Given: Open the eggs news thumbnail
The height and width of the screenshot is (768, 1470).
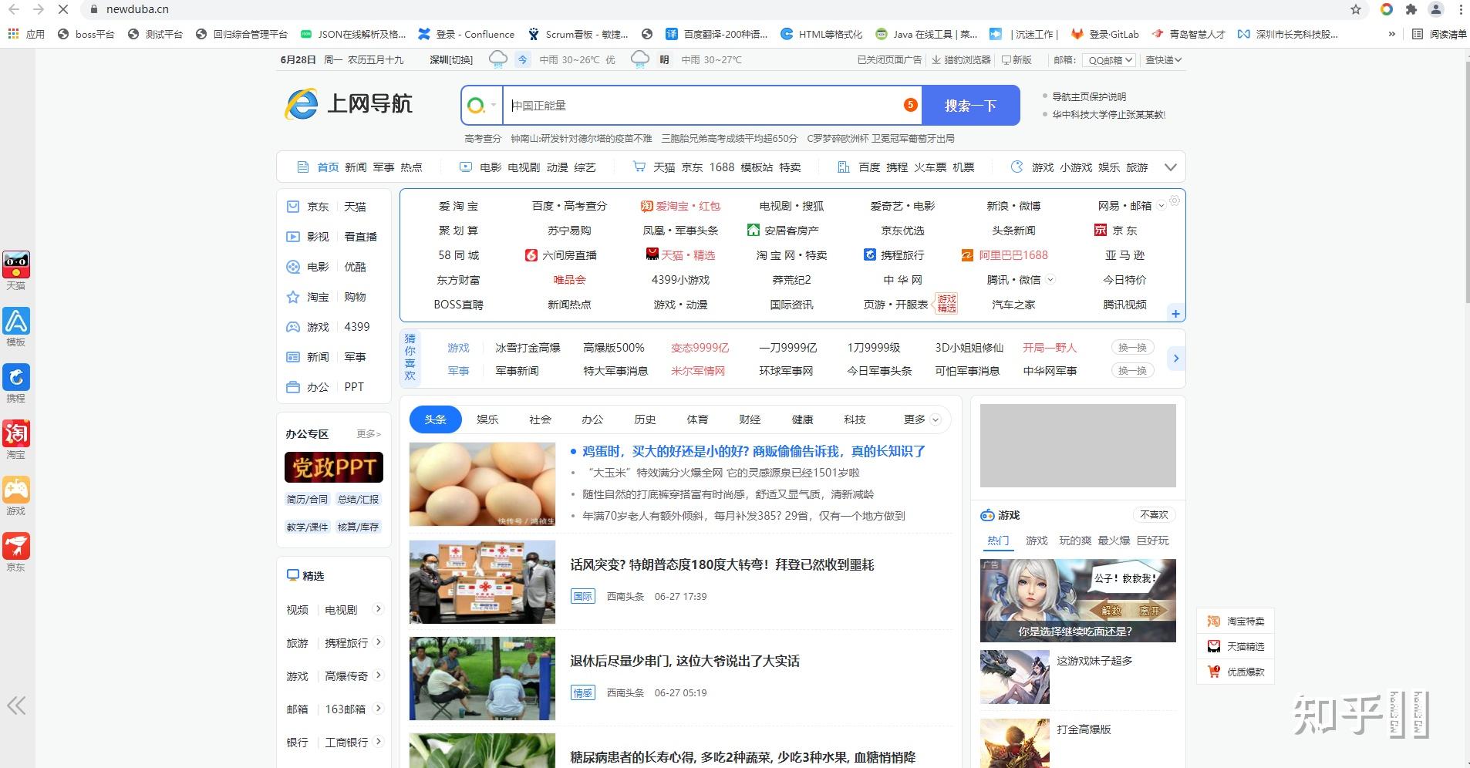Looking at the screenshot, I should pos(482,484).
